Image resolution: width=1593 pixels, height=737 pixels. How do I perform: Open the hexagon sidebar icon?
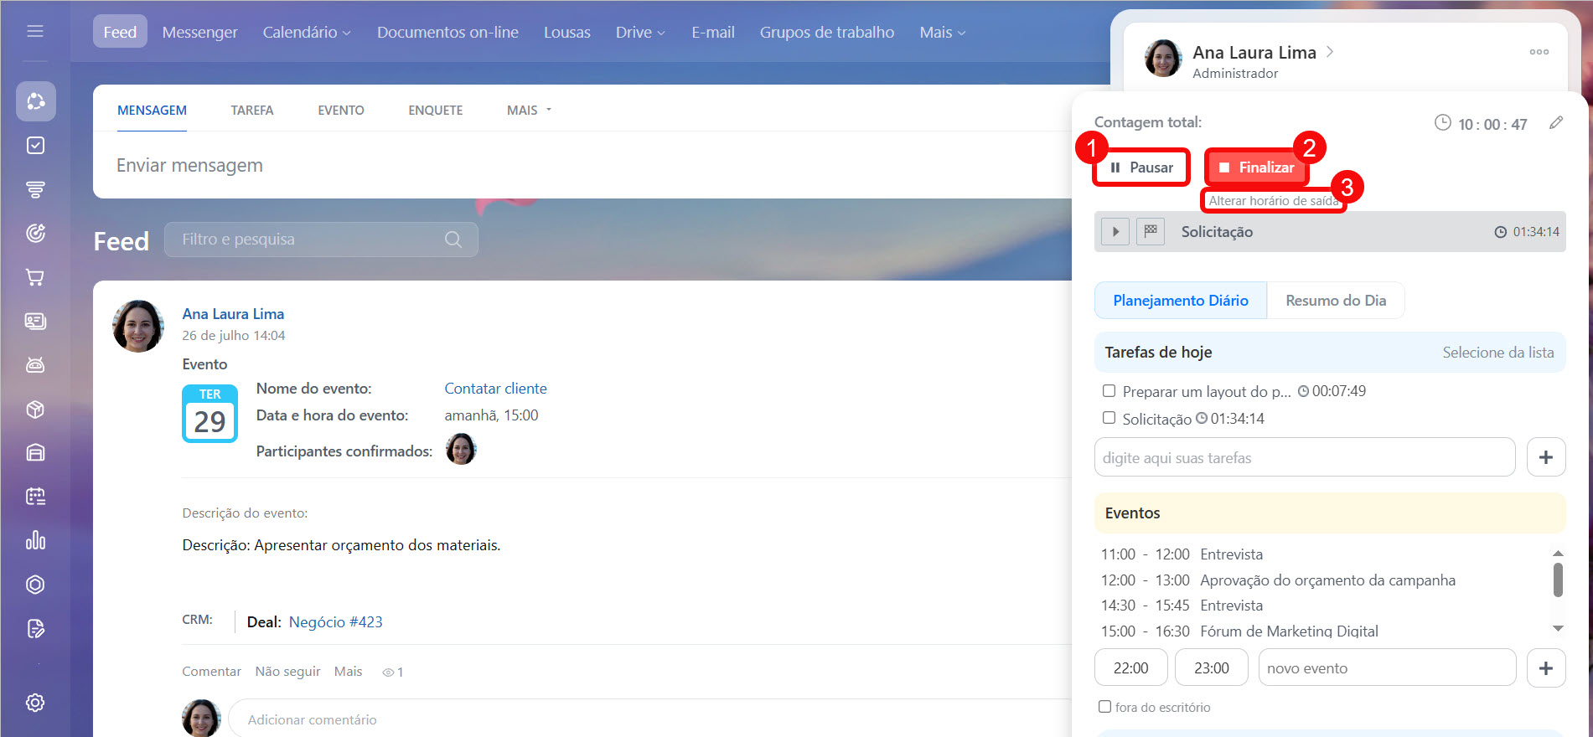[x=35, y=585]
